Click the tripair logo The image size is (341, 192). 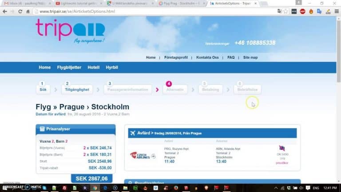pyautogui.click(x=70, y=31)
